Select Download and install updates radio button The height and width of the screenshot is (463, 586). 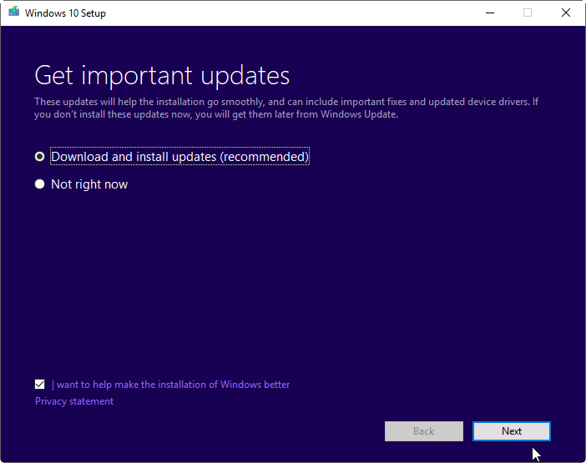pyautogui.click(x=39, y=157)
